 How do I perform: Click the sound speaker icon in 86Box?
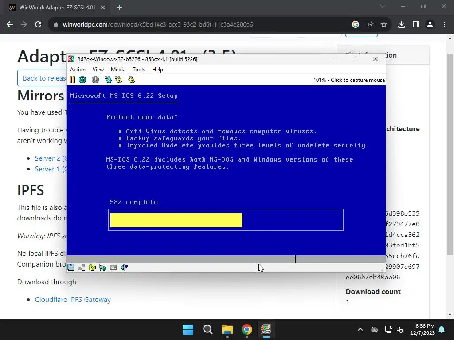point(124,267)
